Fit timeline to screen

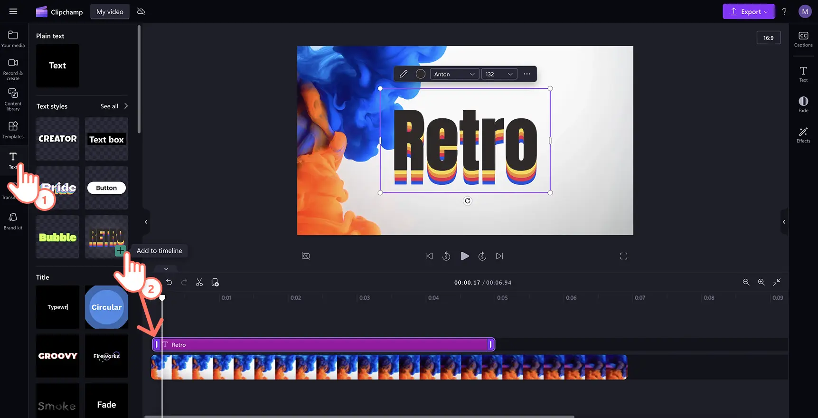pyautogui.click(x=777, y=282)
